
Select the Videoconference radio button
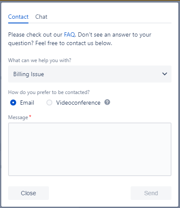(x=49, y=103)
